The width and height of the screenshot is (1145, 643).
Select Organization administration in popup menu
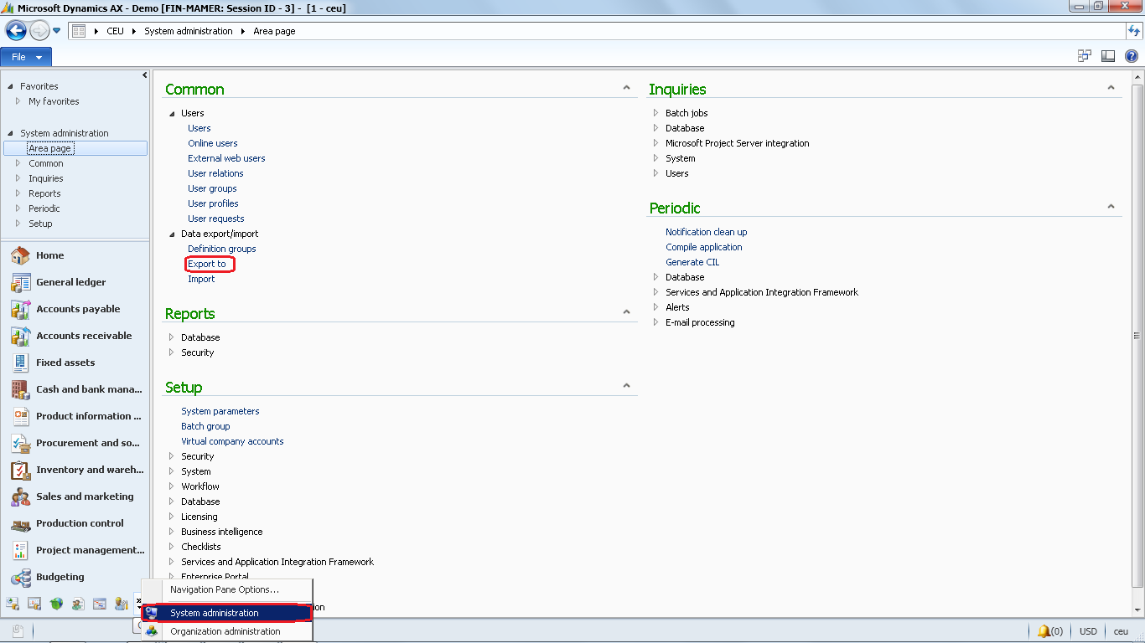[227, 631]
